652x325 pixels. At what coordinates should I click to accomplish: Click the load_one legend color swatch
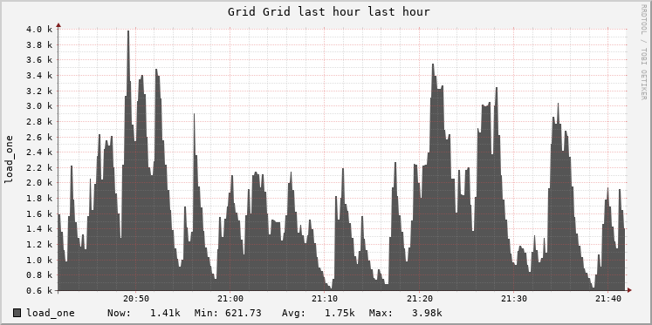pyautogui.click(x=17, y=313)
